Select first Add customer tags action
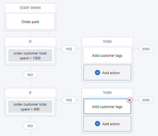Viewport: 158px width, 136px height. click(x=107, y=55)
